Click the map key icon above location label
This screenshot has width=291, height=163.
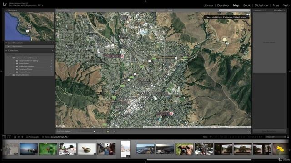(x=247, y=14)
